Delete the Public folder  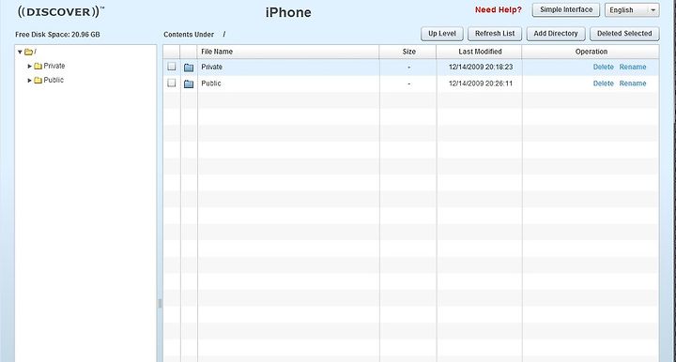tap(603, 83)
